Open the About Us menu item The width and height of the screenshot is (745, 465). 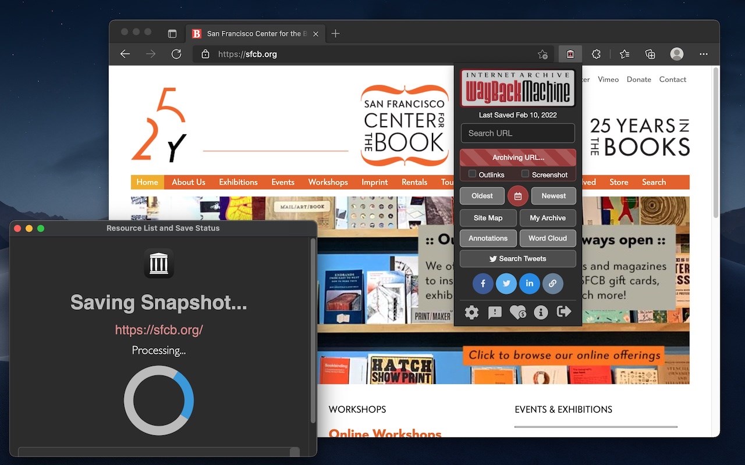pyautogui.click(x=189, y=182)
